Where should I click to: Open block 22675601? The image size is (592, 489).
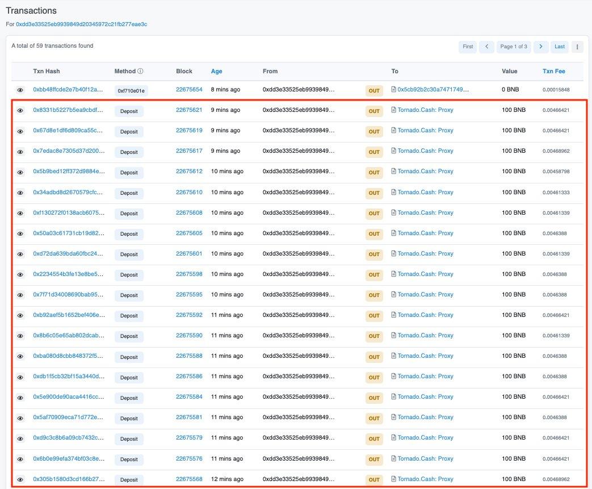click(x=189, y=253)
